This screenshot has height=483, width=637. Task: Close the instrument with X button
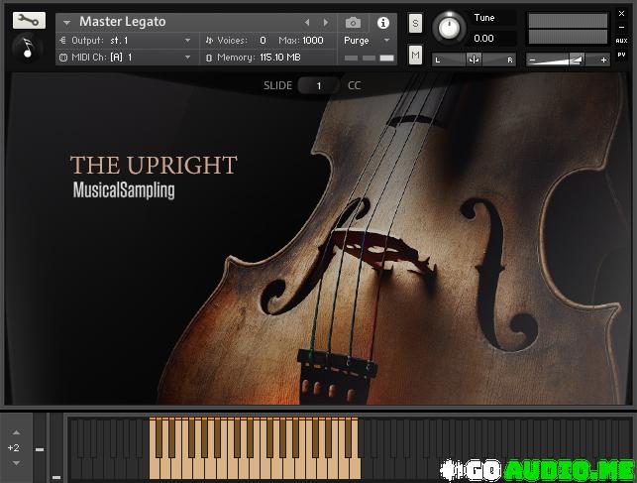621,14
